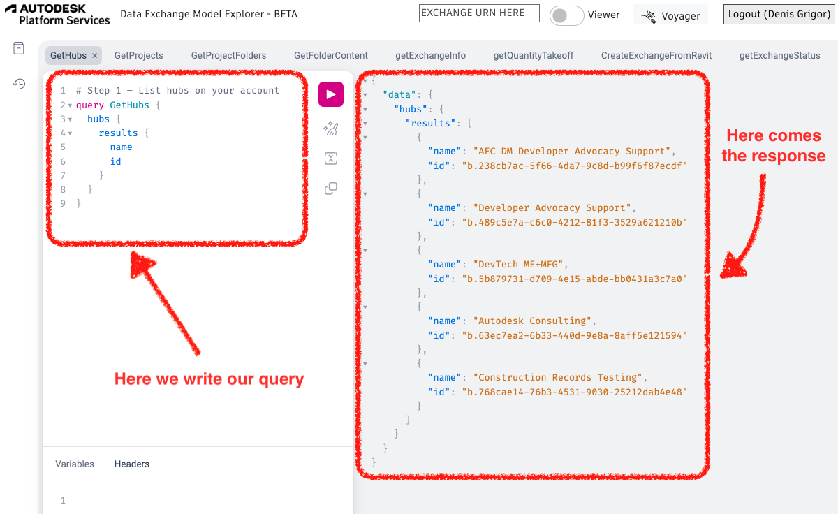838x514 pixels.
Task: Open the Variables editor tab
Action: pyautogui.click(x=75, y=464)
